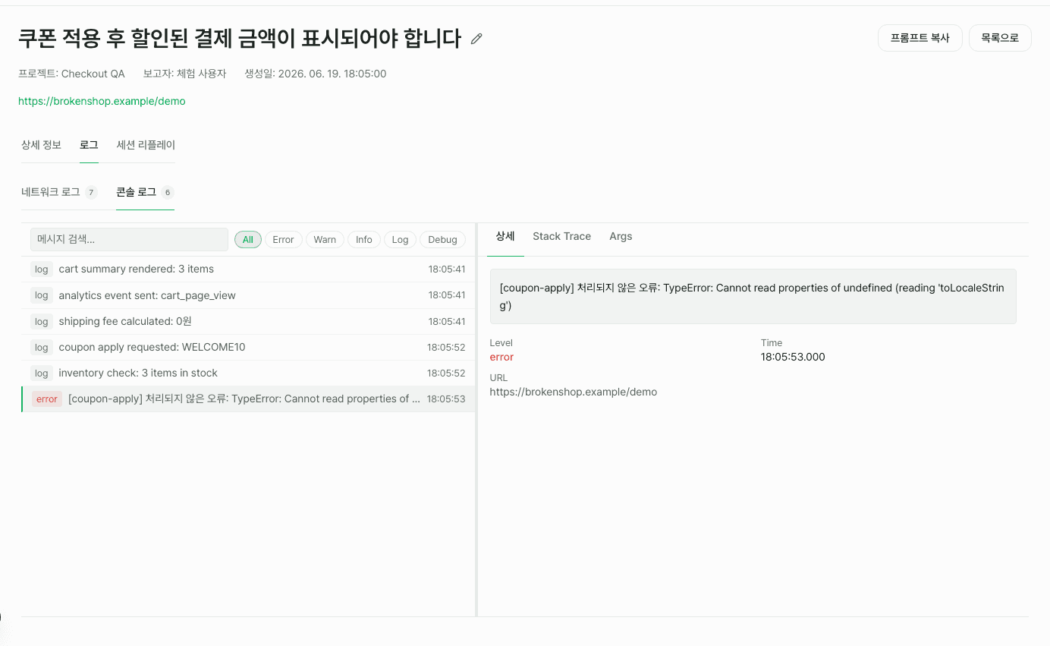The height and width of the screenshot is (646, 1050).
Task: Click the 18:05:53 timestamp in the log list
Action: (446, 399)
